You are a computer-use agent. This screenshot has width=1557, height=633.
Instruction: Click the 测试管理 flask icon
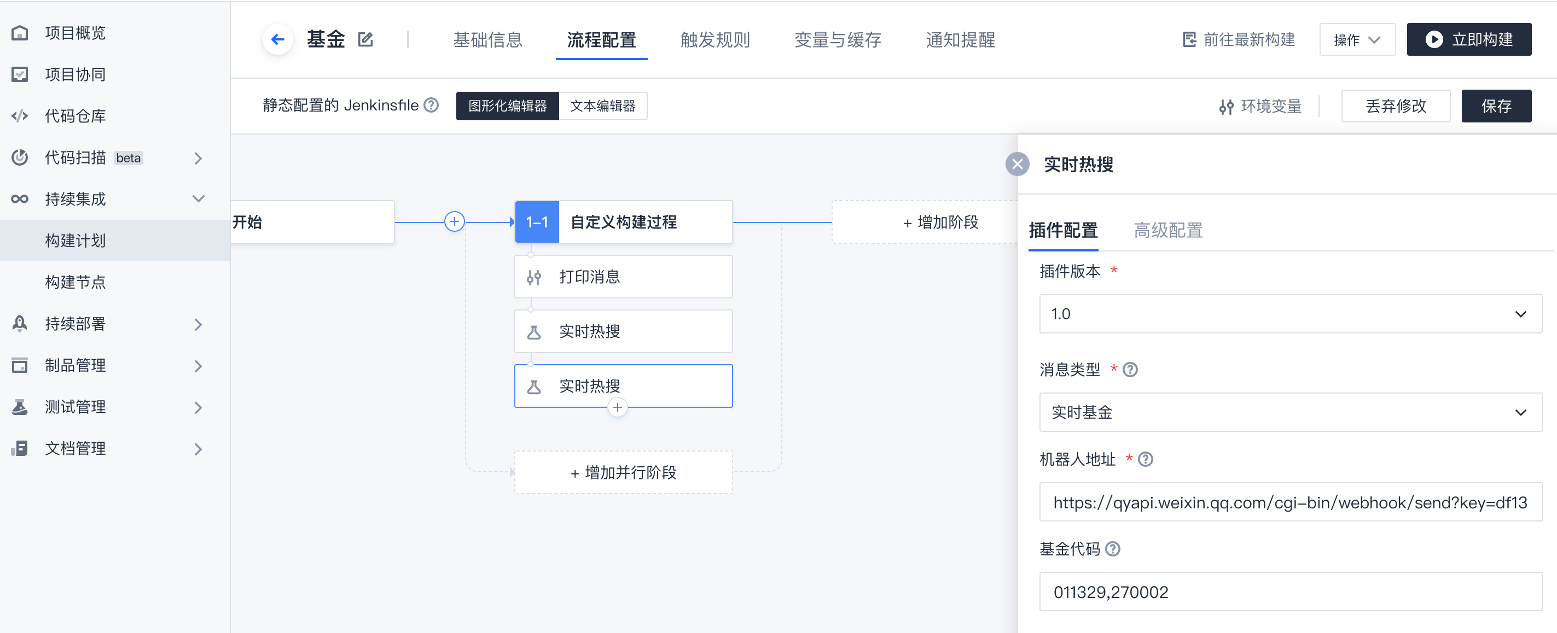pos(20,407)
